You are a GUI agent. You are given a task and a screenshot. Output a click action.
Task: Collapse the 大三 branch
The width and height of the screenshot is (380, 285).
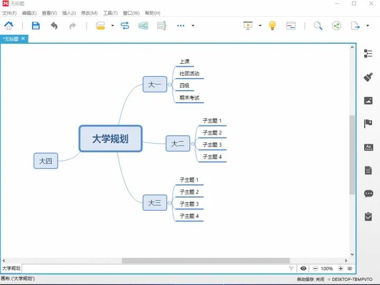pyautogui.click(x=169, y=203)
